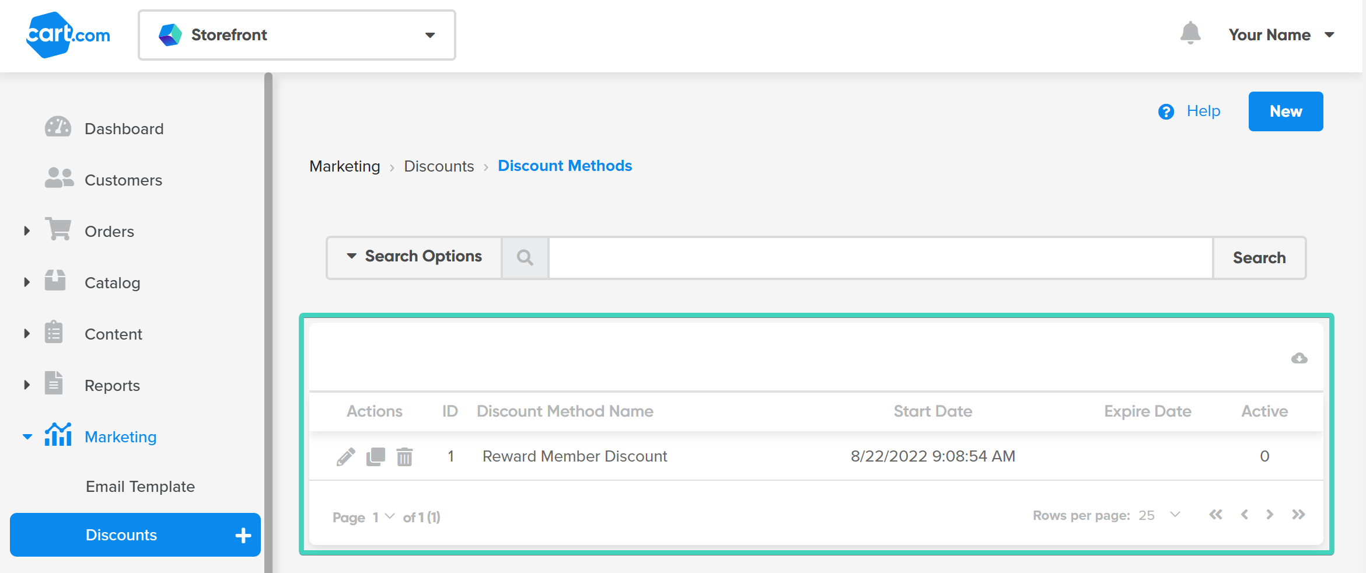Open the page number dropdown

[384, 517]
